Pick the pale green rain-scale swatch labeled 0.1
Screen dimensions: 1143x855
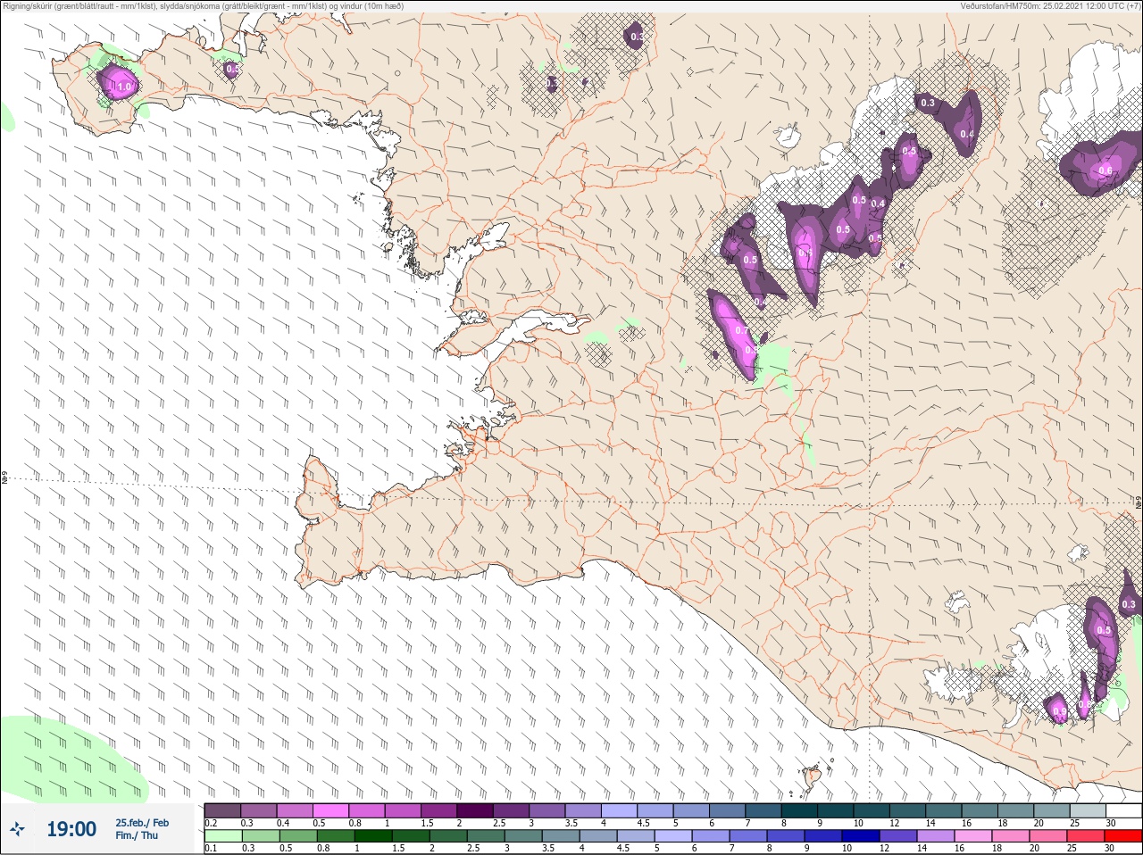tap(222, 836)
